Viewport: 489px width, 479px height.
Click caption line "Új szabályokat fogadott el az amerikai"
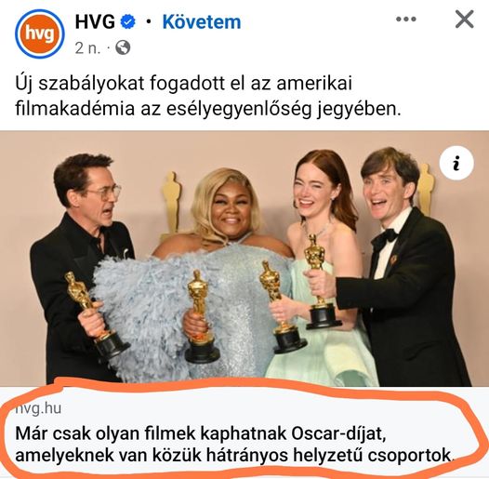pos(184,85)
